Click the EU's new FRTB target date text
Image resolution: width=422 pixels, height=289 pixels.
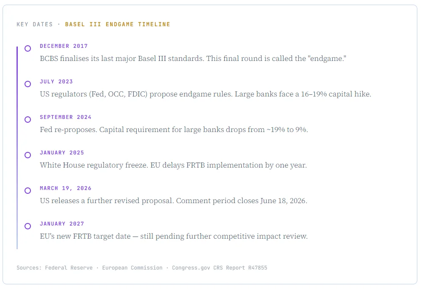pos(174,236)
